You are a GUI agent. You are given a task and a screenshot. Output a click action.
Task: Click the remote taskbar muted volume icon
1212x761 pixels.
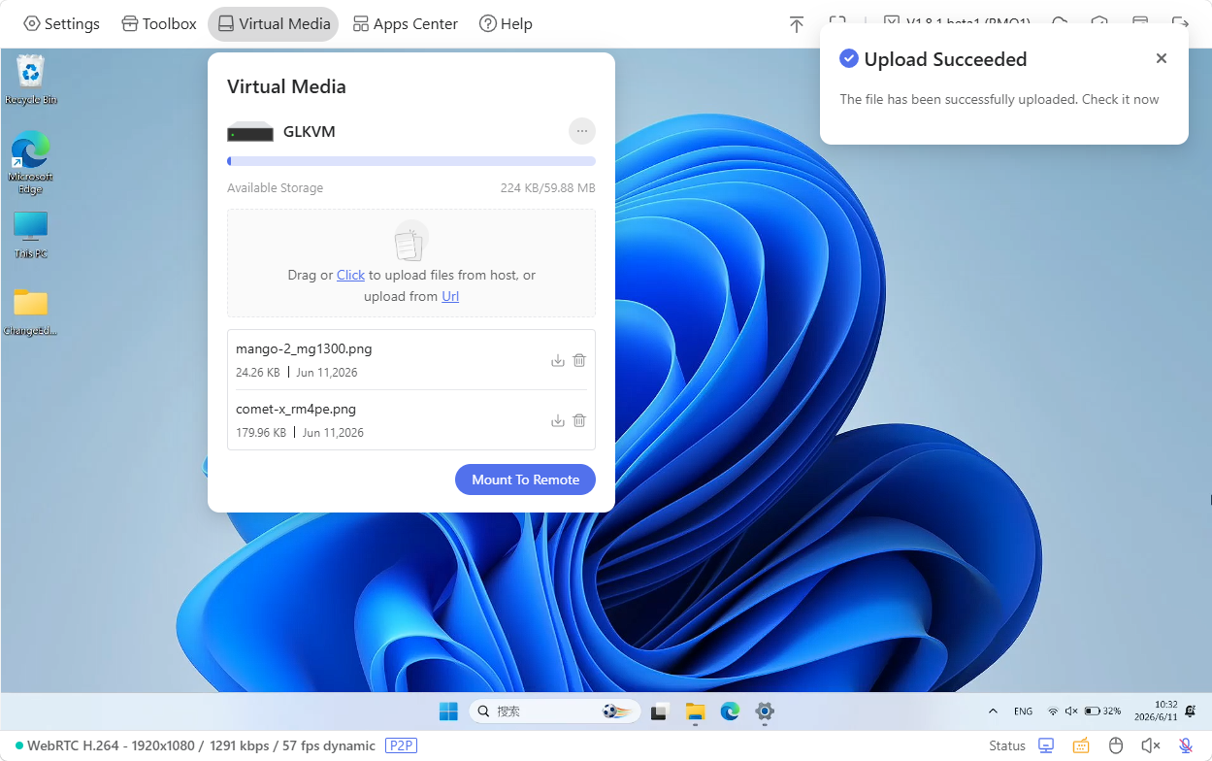coord(1071,711)
